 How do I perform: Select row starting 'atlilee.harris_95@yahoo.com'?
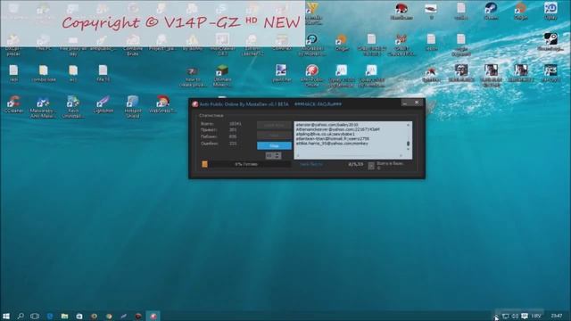[x=332, y=144]
